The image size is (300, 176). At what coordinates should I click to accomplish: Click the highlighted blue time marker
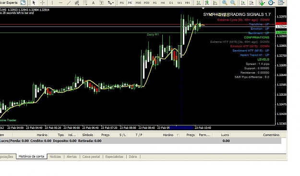(181, 128)
